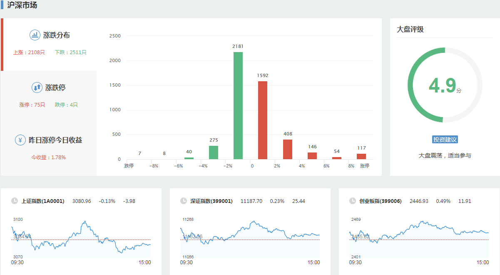The width and height of the screenshot is (500, 275).
Task: Click the 涨跌停 up-down arrows icon
Action: click(37, 87)
